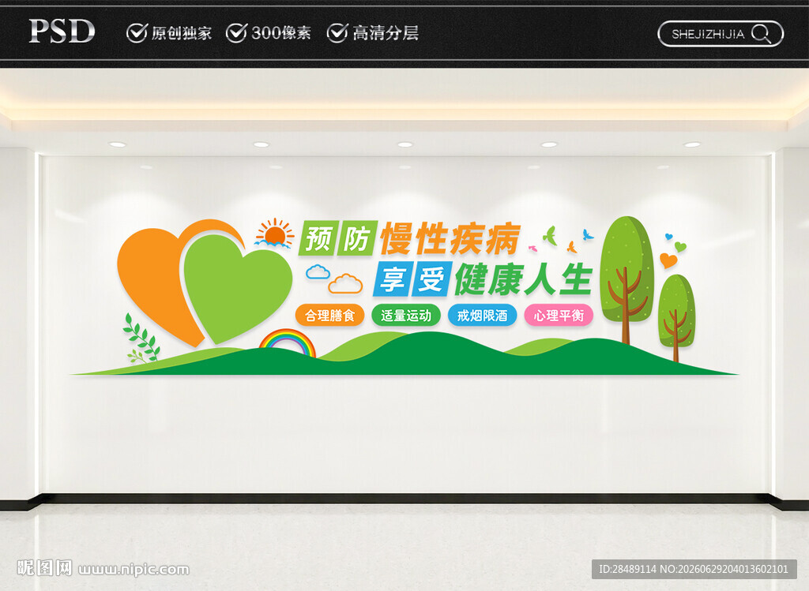Toggle the 高清分层 checkmark
The width and height of the screenshot is (809, 591).
click(337, 33)
